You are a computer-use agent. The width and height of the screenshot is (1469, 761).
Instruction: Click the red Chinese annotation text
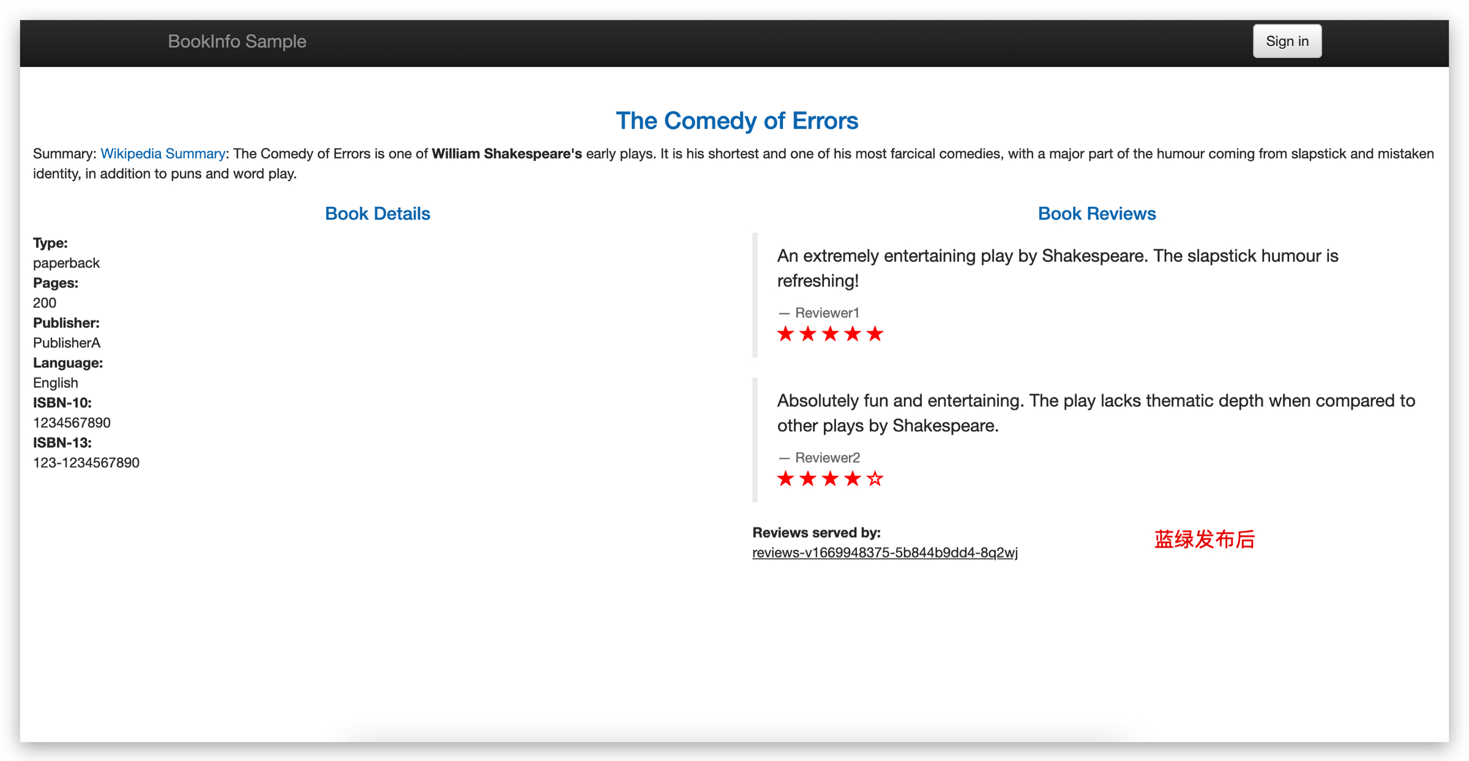click(x=1204, y=540)
